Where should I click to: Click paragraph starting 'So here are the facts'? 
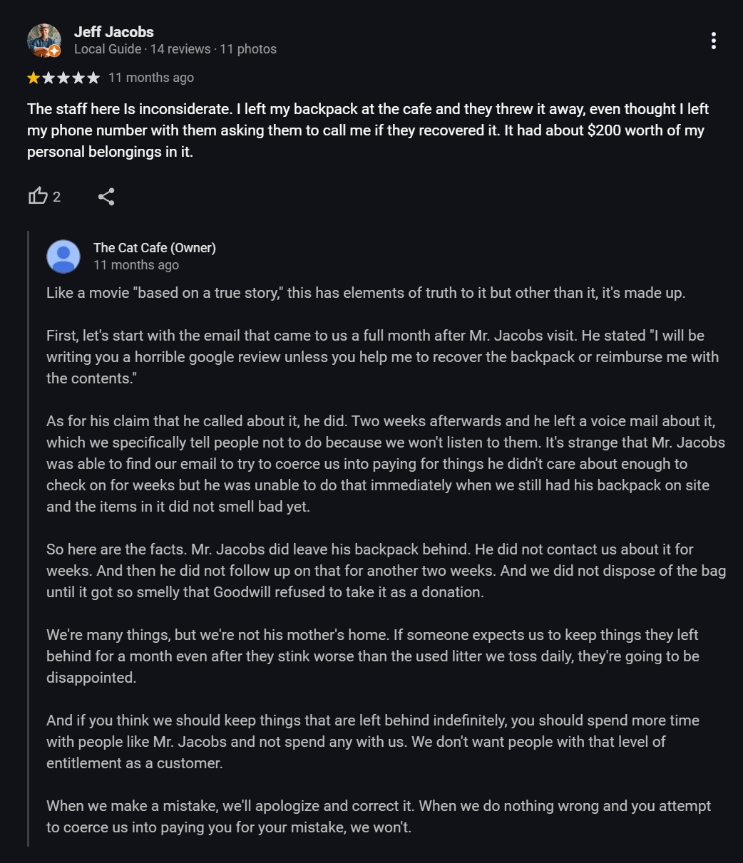click(386, 570)
